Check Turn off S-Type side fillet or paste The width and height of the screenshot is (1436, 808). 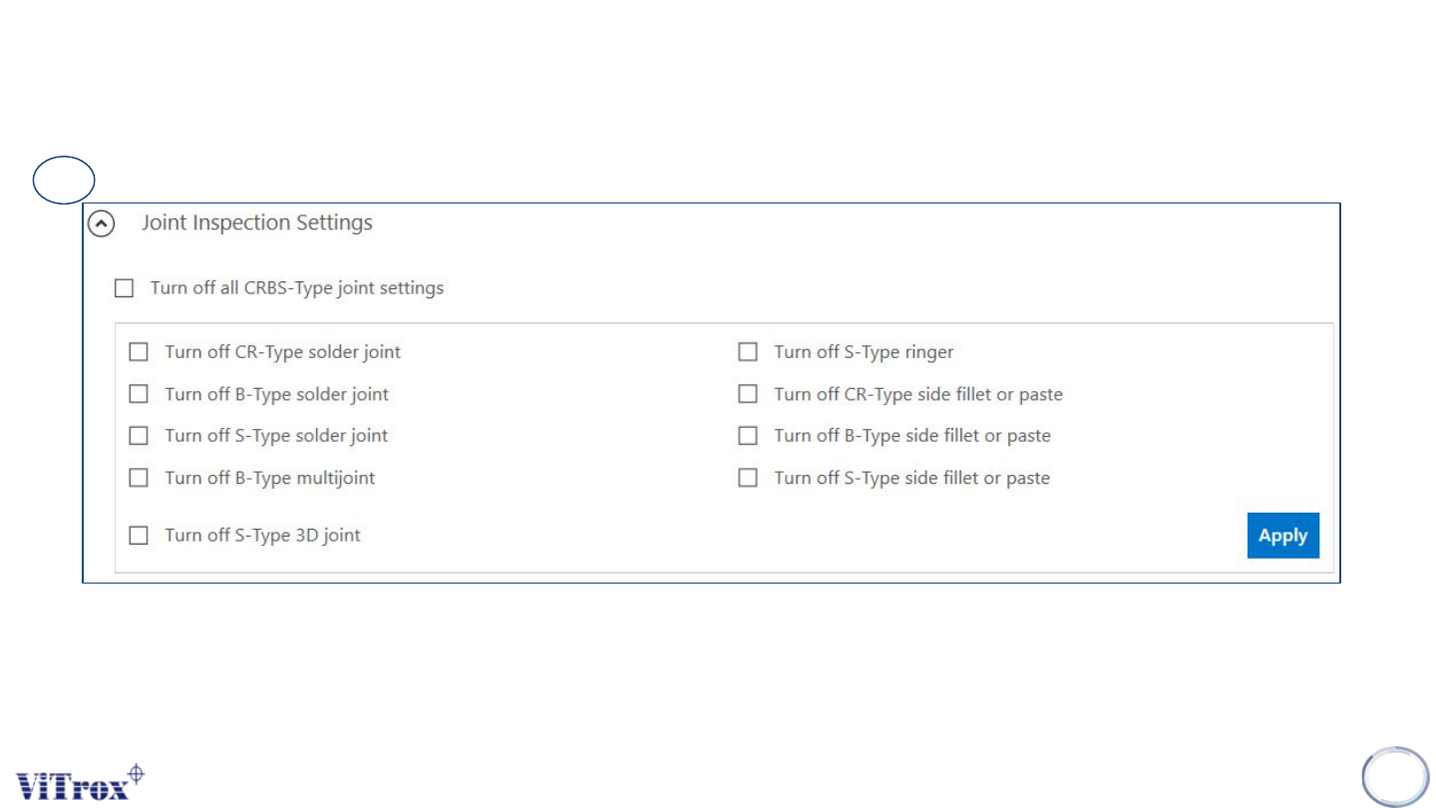[x=748, y=478]
